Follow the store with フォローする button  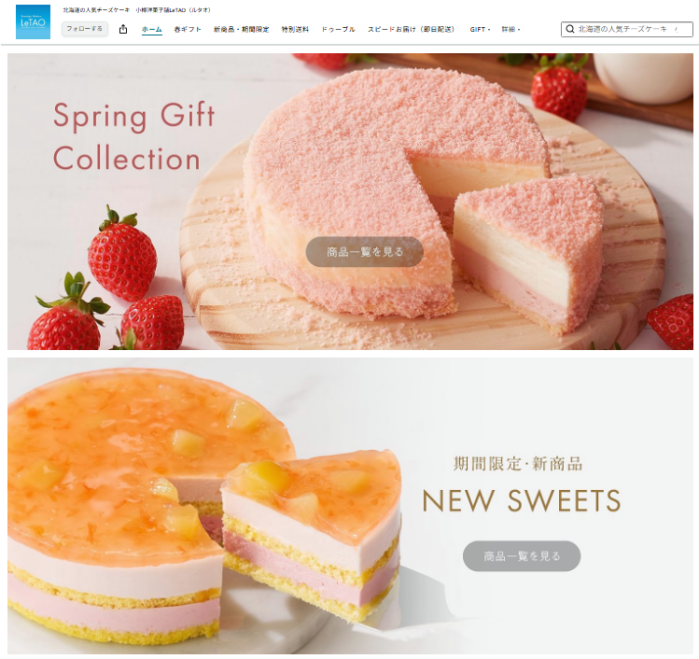pyautogui.click(x=85, y=29)
